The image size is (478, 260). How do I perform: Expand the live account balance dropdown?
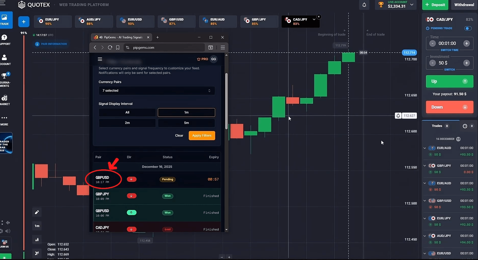pyautogui.click(x=412, y=5)
